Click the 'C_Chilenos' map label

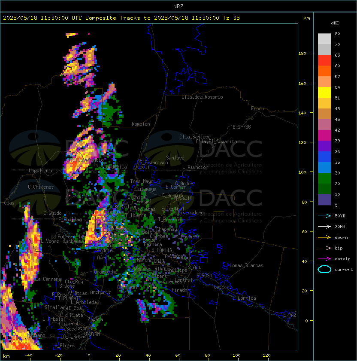[x=41, y=187]
